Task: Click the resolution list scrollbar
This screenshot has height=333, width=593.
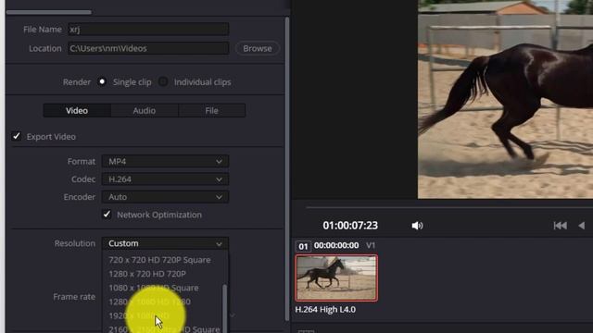Action: [x=225, y=308]
